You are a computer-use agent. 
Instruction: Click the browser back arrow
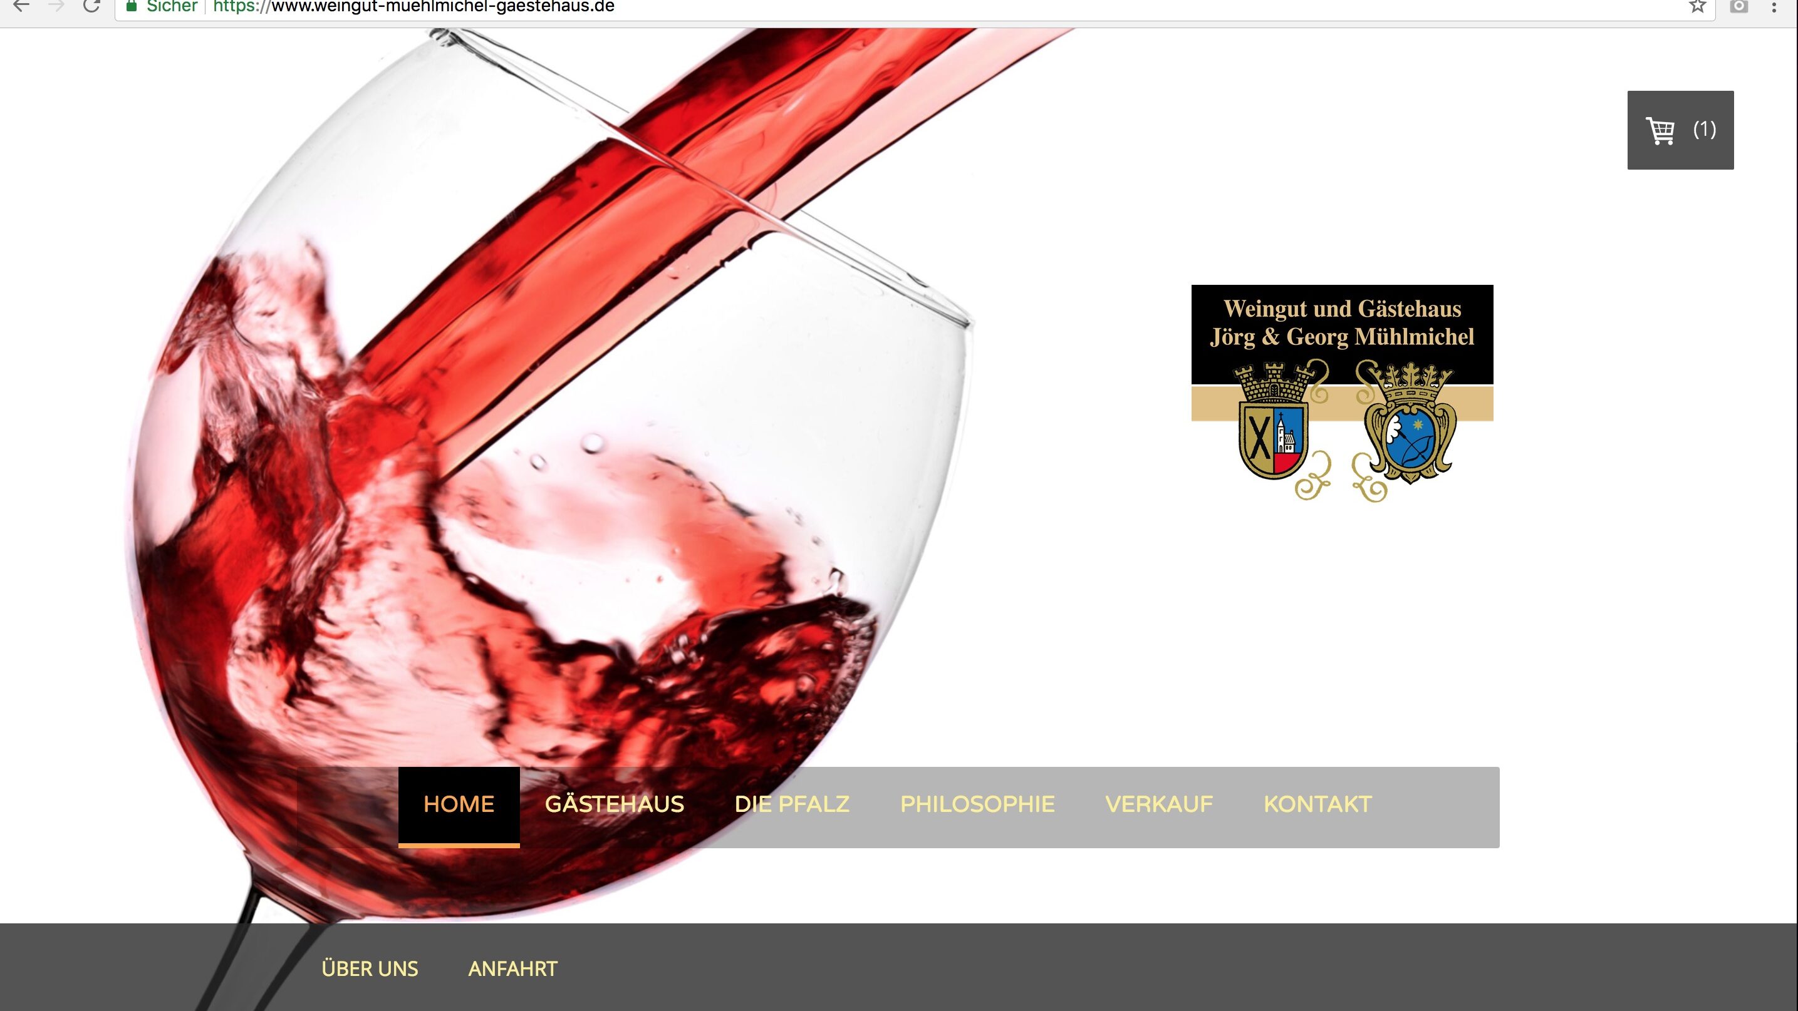(22, 6)
